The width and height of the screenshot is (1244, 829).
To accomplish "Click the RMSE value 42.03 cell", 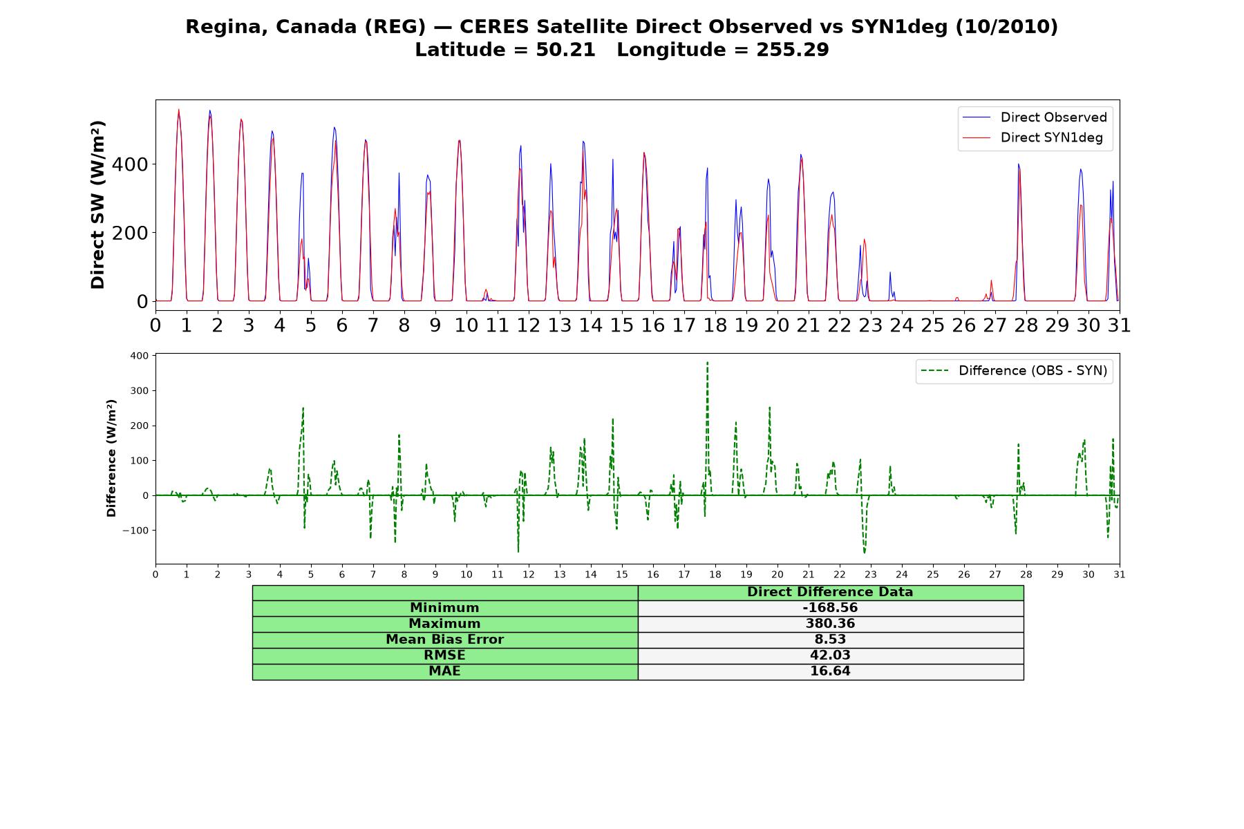I will click(831, 656).
